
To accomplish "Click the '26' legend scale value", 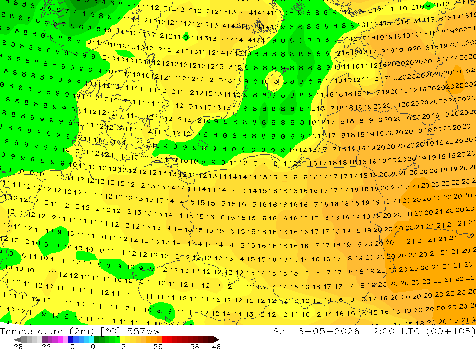I will point(158,346).
